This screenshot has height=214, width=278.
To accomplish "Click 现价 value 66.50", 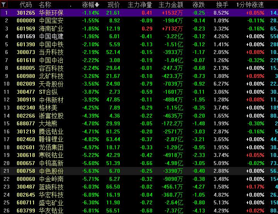I will coord(113,187).
